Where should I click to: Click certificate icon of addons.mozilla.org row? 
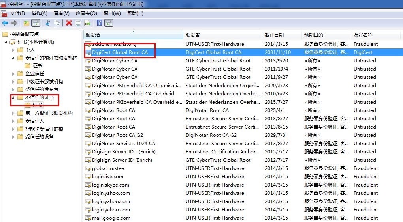pos(88,44)
